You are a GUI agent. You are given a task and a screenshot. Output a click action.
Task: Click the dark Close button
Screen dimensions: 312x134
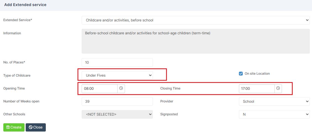[x=36, y=127]
